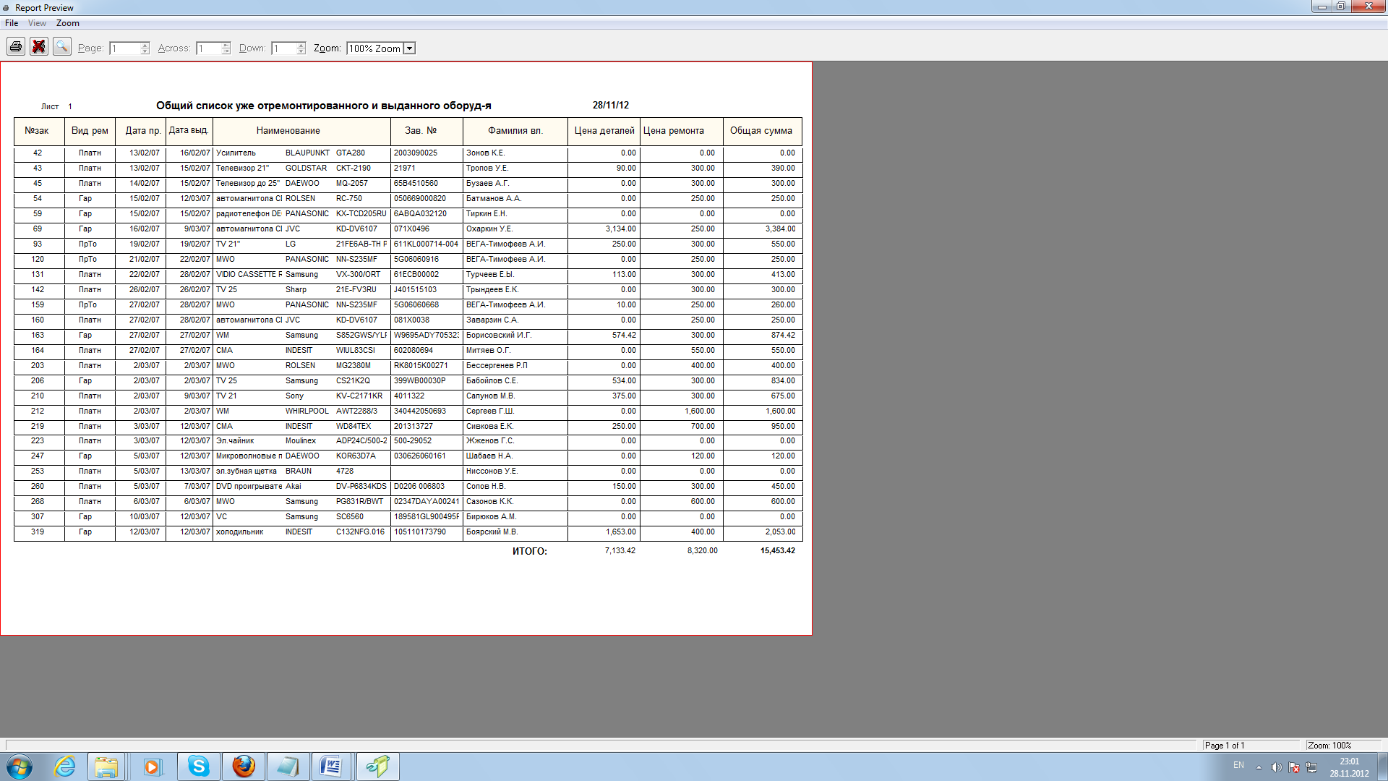Click the cancel print icon with red X
This screenshot has width=1388, height=781.
39,47
